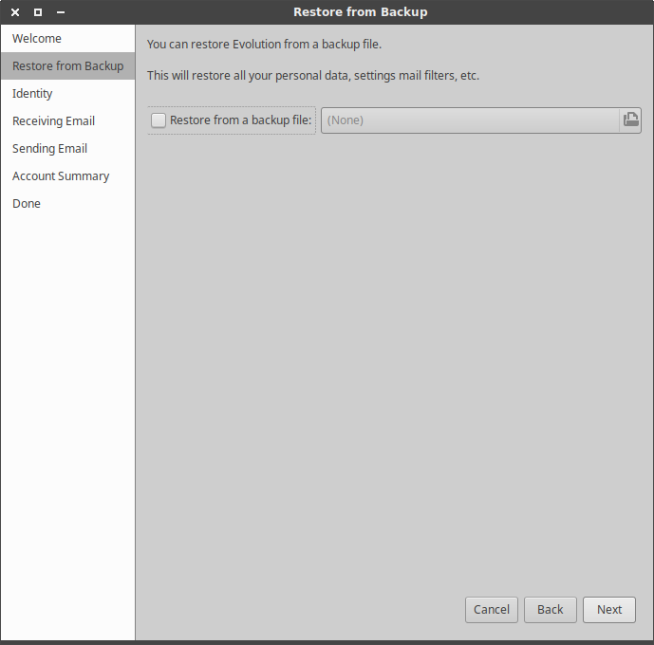Jump to the Account Summary step
This screenshot has height=645, width=654.
click(61, 176)
